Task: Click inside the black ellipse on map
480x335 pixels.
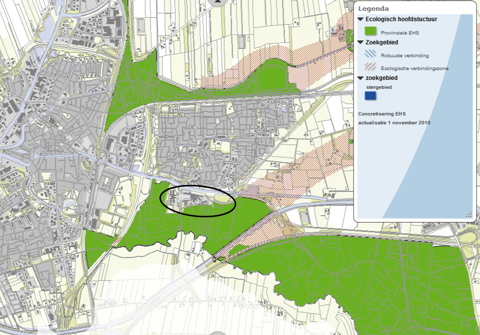Action: point(198,200)
